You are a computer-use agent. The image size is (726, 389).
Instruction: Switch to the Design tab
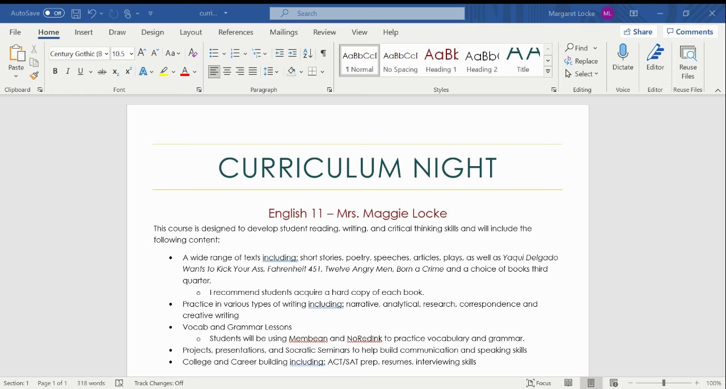pos(153,32)
